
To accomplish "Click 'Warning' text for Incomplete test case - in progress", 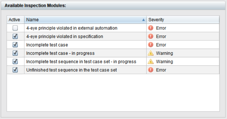I will [x=165, y=53].
